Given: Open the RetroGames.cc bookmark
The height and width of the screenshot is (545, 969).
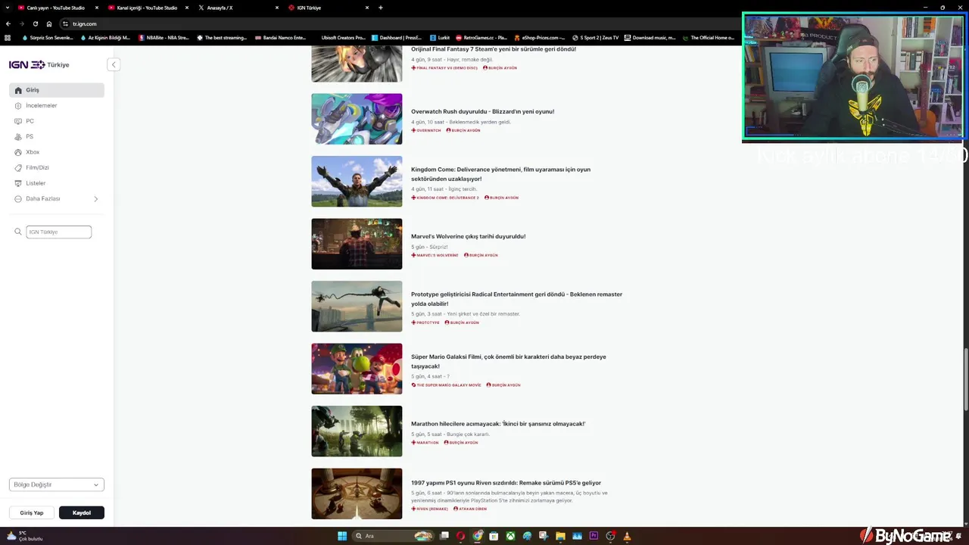Looking at the screenshot, I should pos(481,37).
